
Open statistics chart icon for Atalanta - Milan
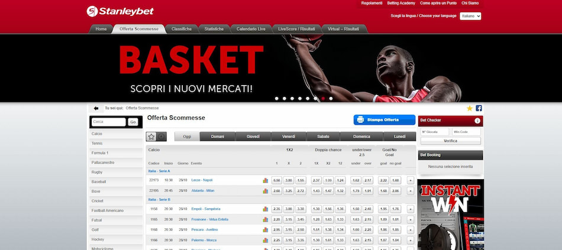point(265,191)
